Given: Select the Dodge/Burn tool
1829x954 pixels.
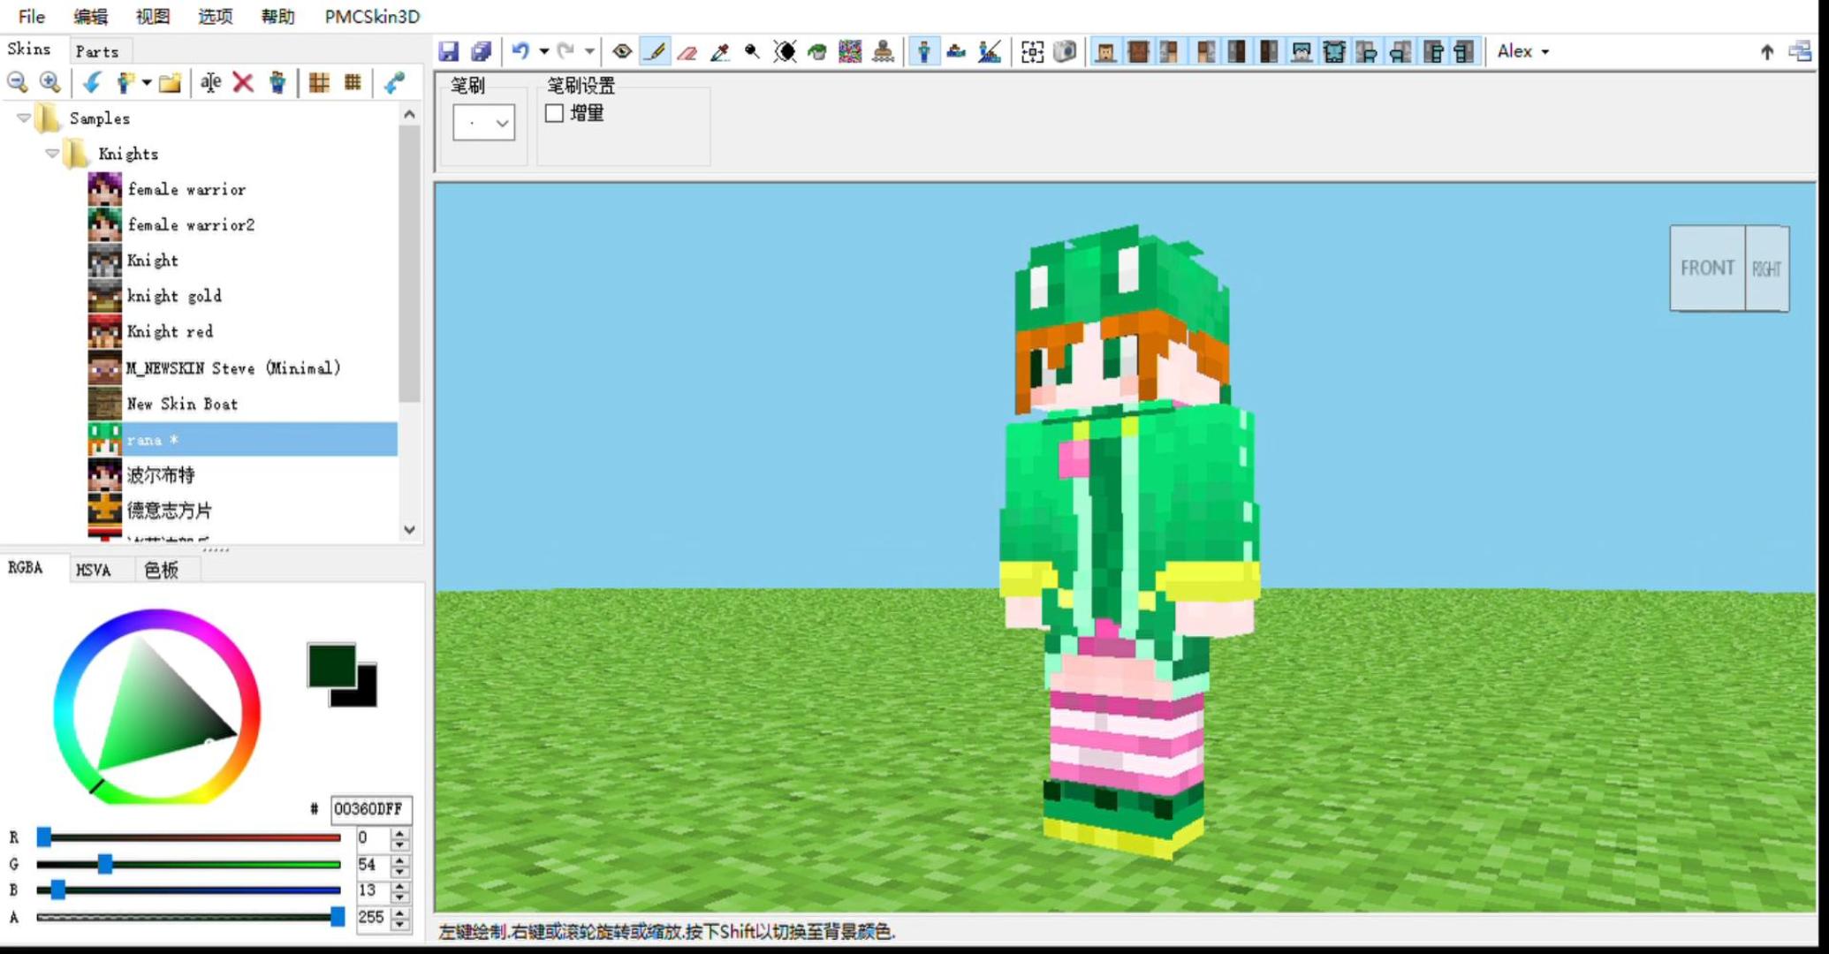Looking at the screenshot, I should click(752, 52).
